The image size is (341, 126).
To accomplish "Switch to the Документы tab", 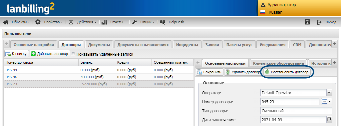I will tap(99, 45).
